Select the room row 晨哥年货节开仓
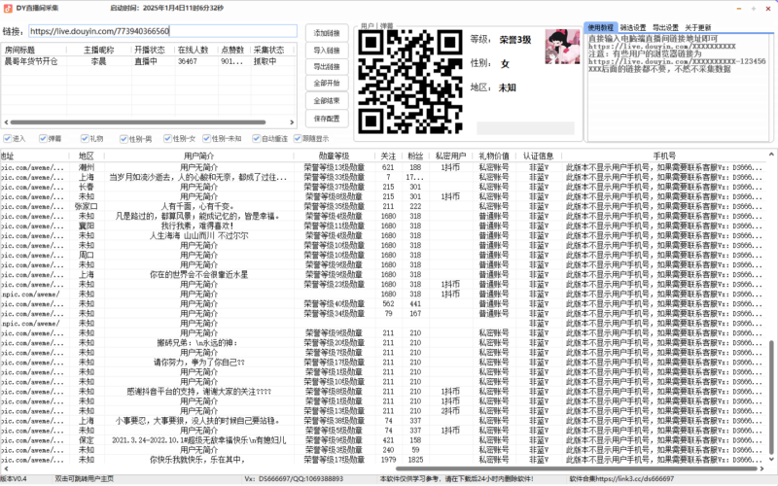The width and height of the screenshot is (778, 486). coord(148,61)
